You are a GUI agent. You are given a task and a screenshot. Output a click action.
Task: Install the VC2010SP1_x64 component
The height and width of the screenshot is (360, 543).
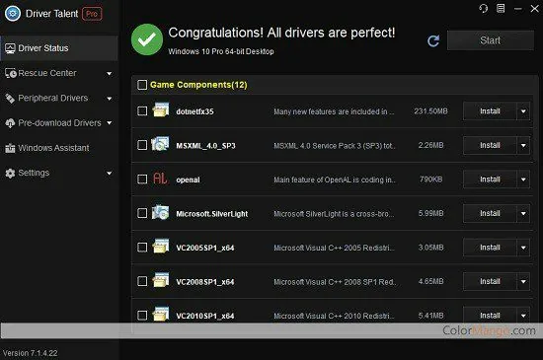point(490,316)
